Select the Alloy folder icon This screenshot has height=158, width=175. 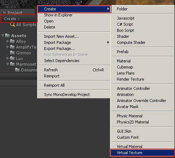point(12,41)
